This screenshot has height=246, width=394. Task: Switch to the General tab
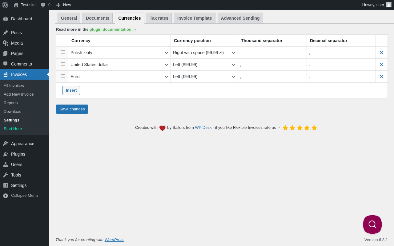tap(69, 18)
